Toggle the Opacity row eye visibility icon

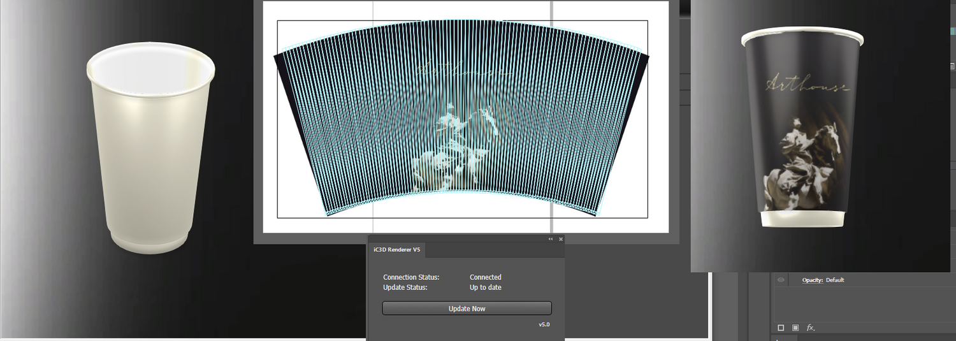pyautogui.click(x=781, y=280)
